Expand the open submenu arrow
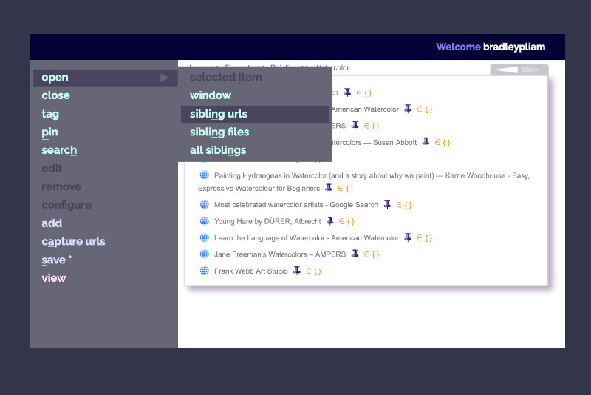The width and height of the screenshot is (591, 395). [x=164, y=78]
